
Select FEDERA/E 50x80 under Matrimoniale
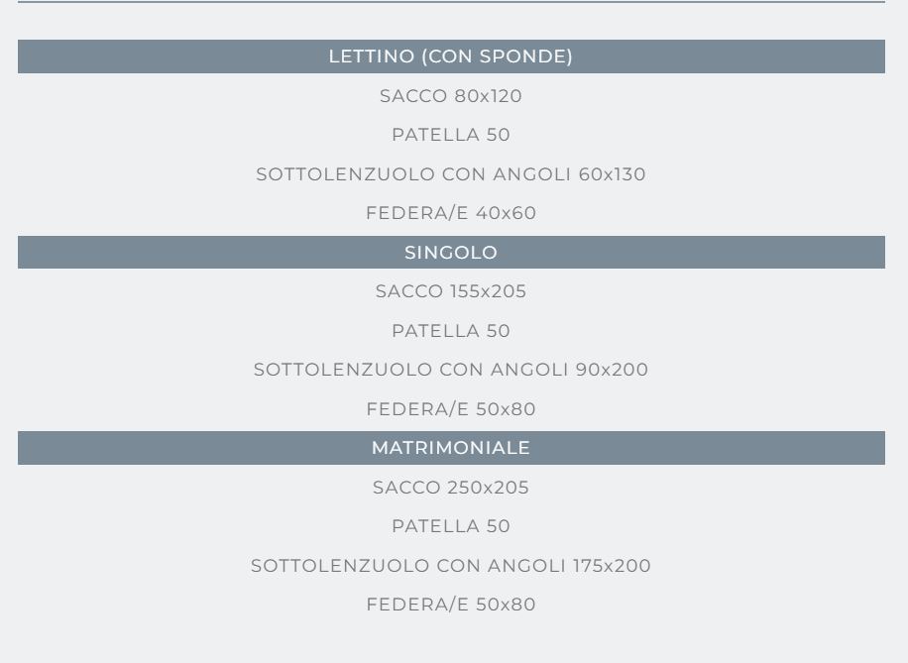pos(451,604)
